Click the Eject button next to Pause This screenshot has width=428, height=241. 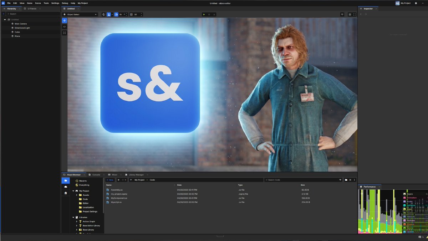(214, 14)
